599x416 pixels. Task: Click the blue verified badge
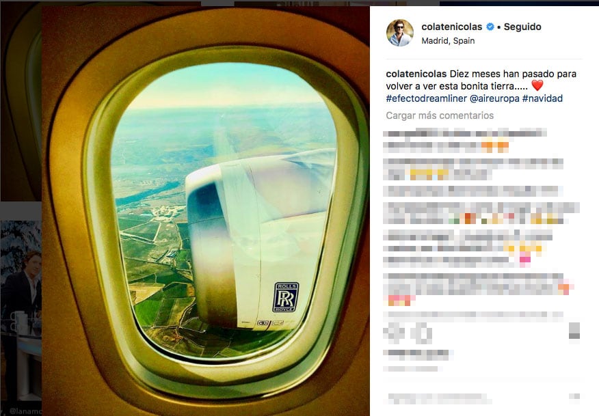(x=490, y=27)
